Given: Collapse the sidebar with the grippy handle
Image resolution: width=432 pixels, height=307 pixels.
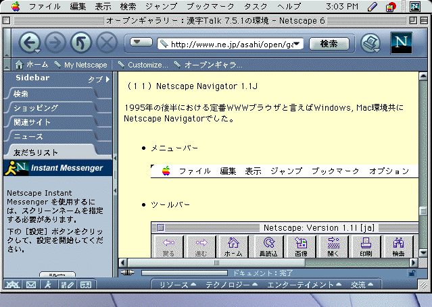Looking at the screenshot, I should tap(115, 174).
